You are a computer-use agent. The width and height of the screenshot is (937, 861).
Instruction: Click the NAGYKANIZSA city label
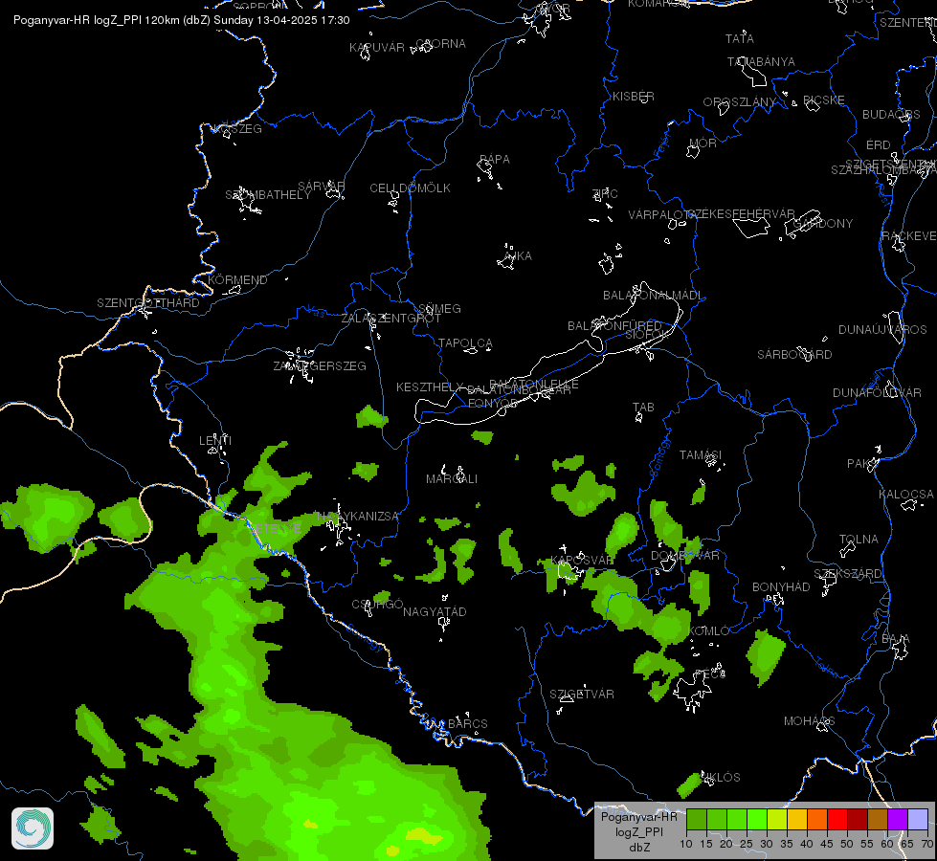357,517
